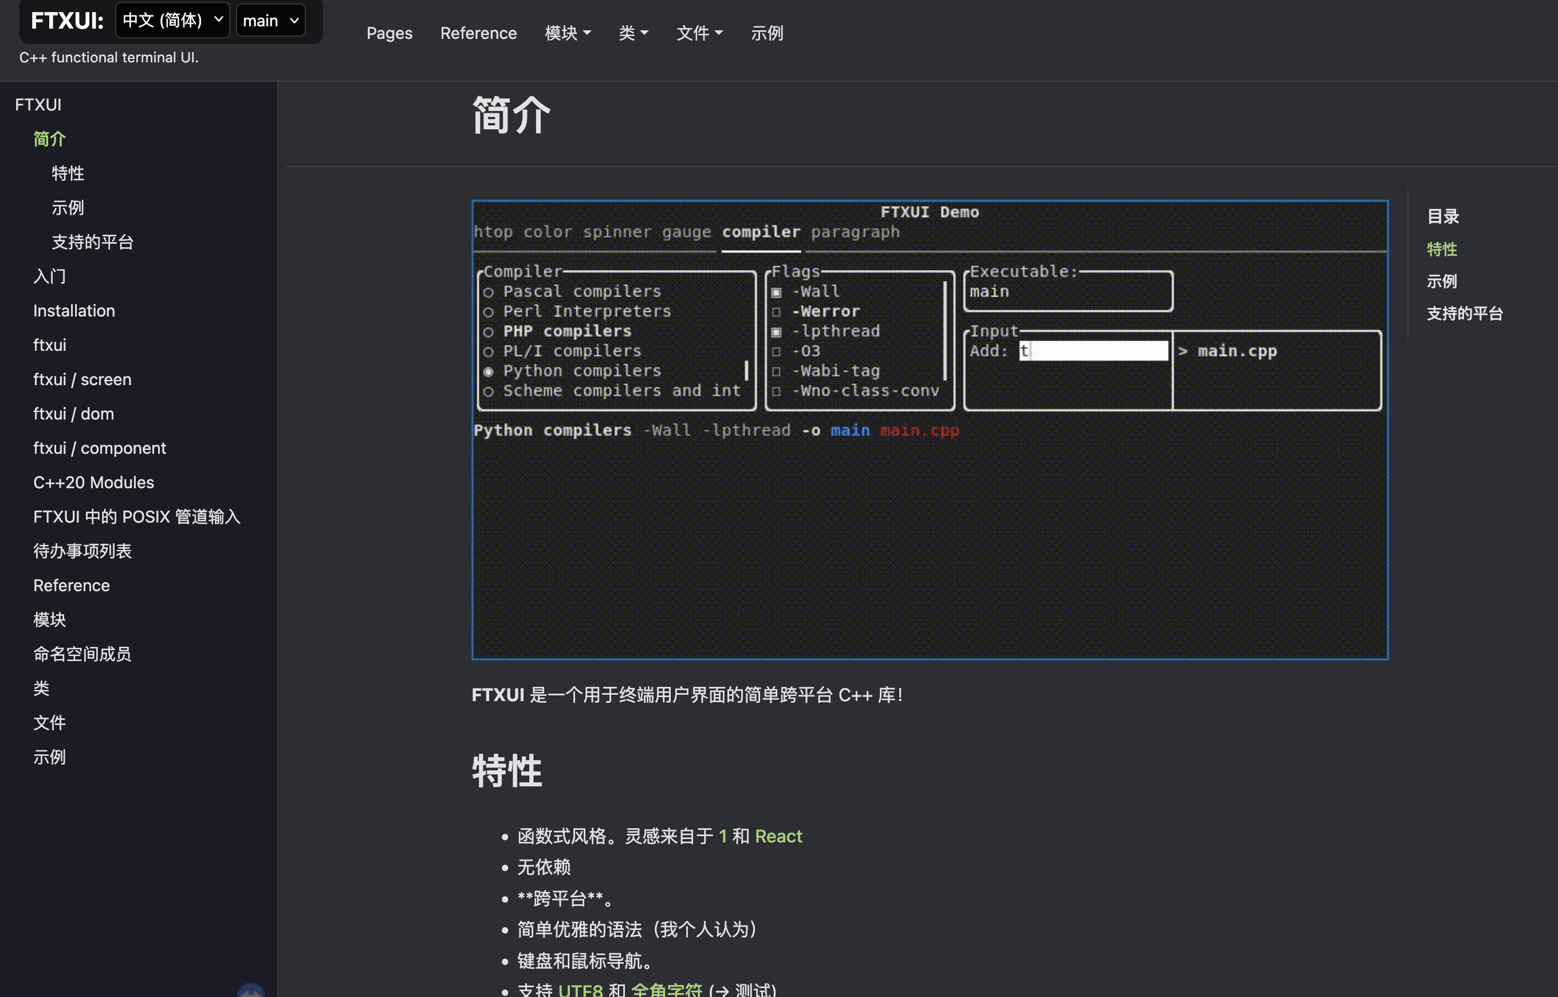This screenshot has width=1558, height=997.
Task: Click the 特性 section heading in content
Action: pyautogui.click(x=507, y=770)
